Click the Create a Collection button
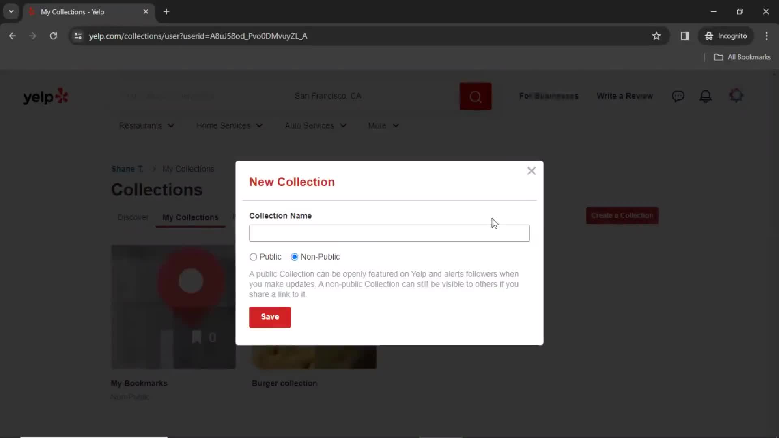This screenshot has width=779, height=438. [622, 215]
